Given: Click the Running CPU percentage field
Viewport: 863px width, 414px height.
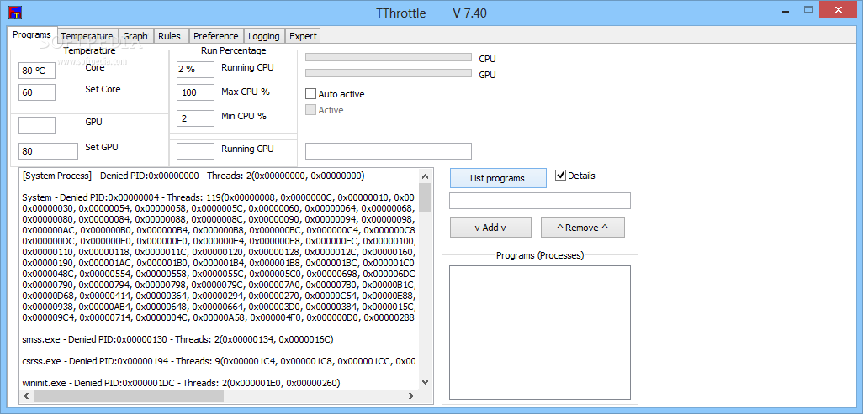Looking at the screenshot, I should pyautogui.click(x=195, y=69).
